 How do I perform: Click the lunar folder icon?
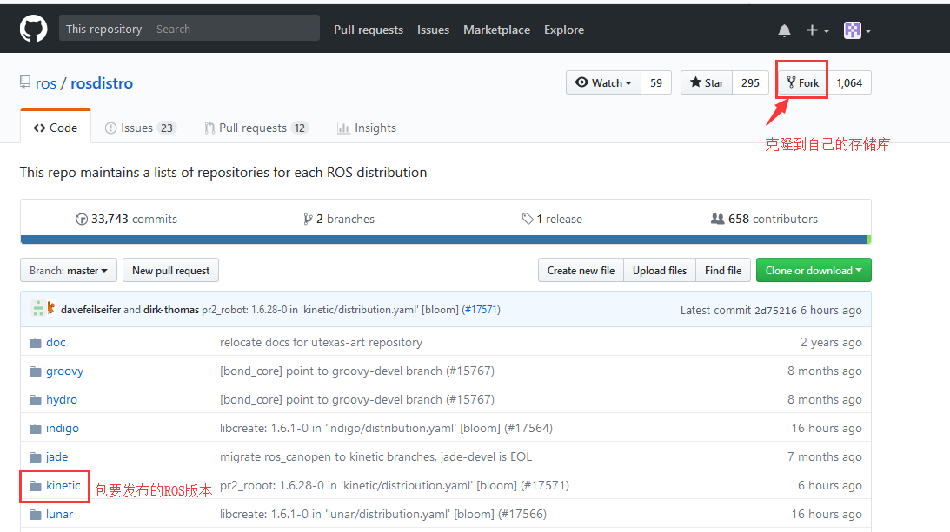pos(36,515)
